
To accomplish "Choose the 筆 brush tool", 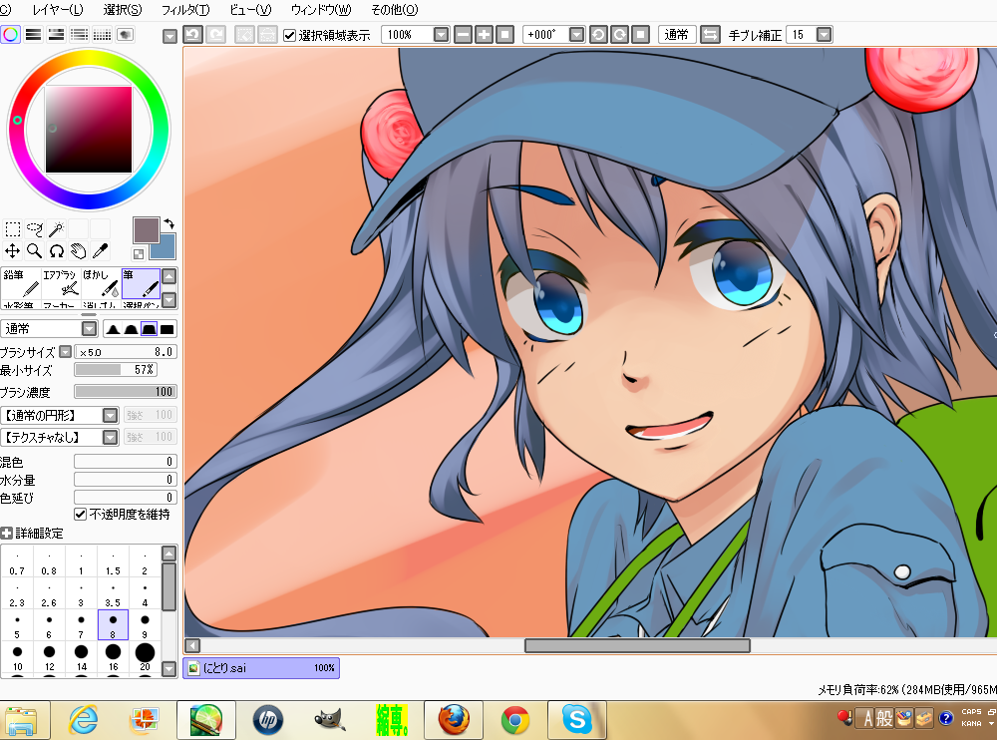I will tap(141, 284).
